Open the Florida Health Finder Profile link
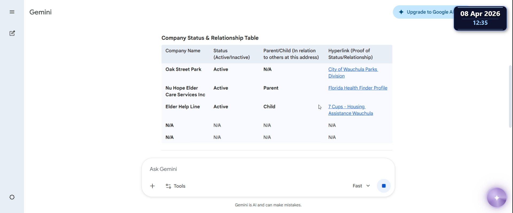The width and height of the screenshot is (513, 213). coord(357,88)
